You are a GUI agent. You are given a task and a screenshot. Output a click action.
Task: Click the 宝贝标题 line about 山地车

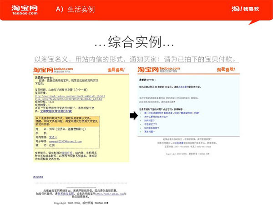pos(61,90)
